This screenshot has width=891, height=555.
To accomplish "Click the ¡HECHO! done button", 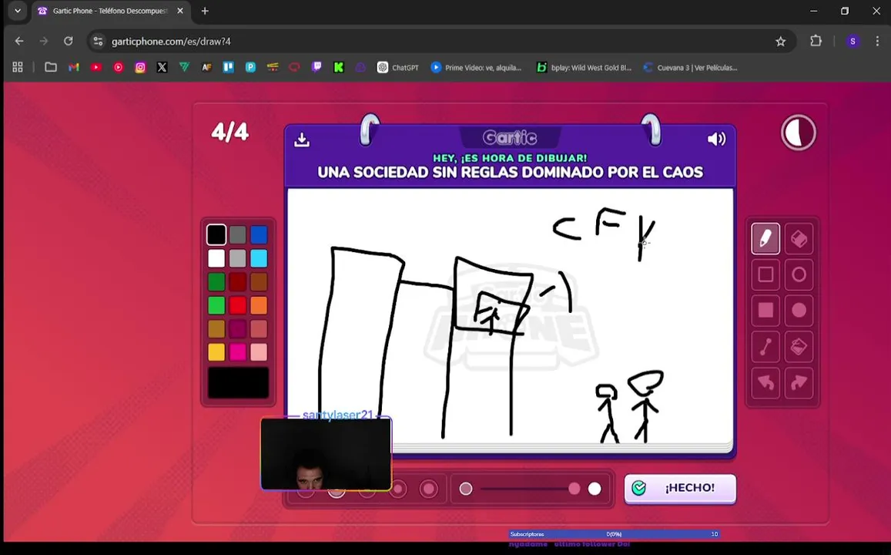I will [x=680, y=489].
